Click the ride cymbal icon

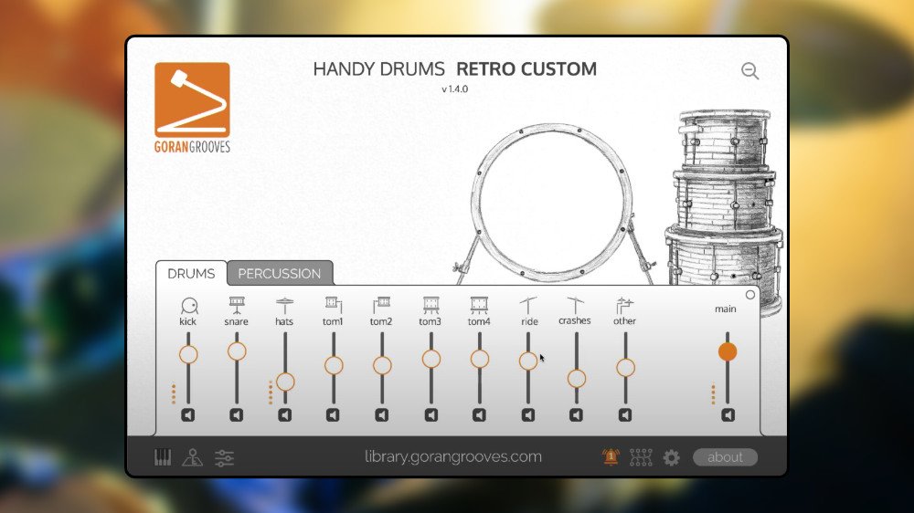[528, 306]
